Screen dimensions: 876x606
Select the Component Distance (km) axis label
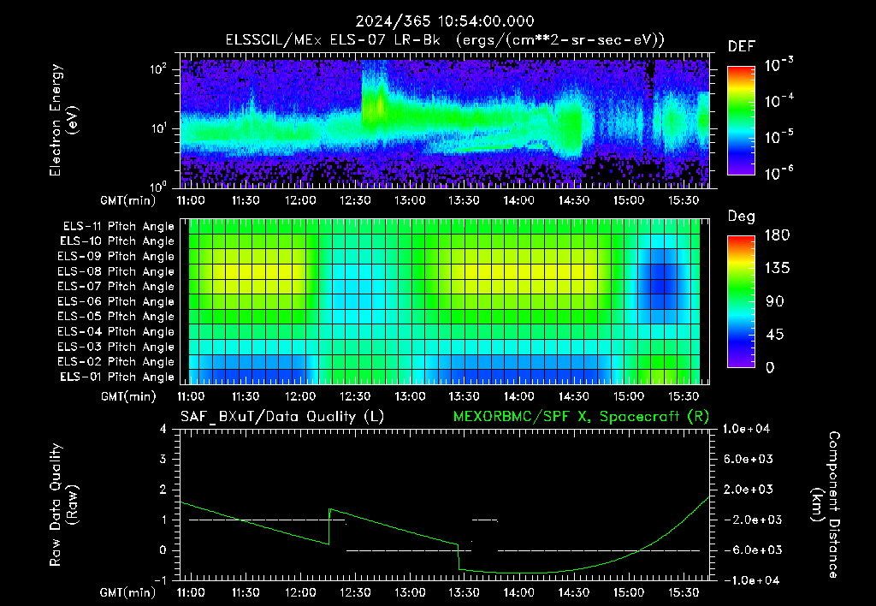pyautogui.click(x=826, y=505)
